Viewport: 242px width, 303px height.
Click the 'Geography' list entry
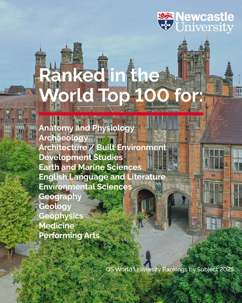point(60,197)
